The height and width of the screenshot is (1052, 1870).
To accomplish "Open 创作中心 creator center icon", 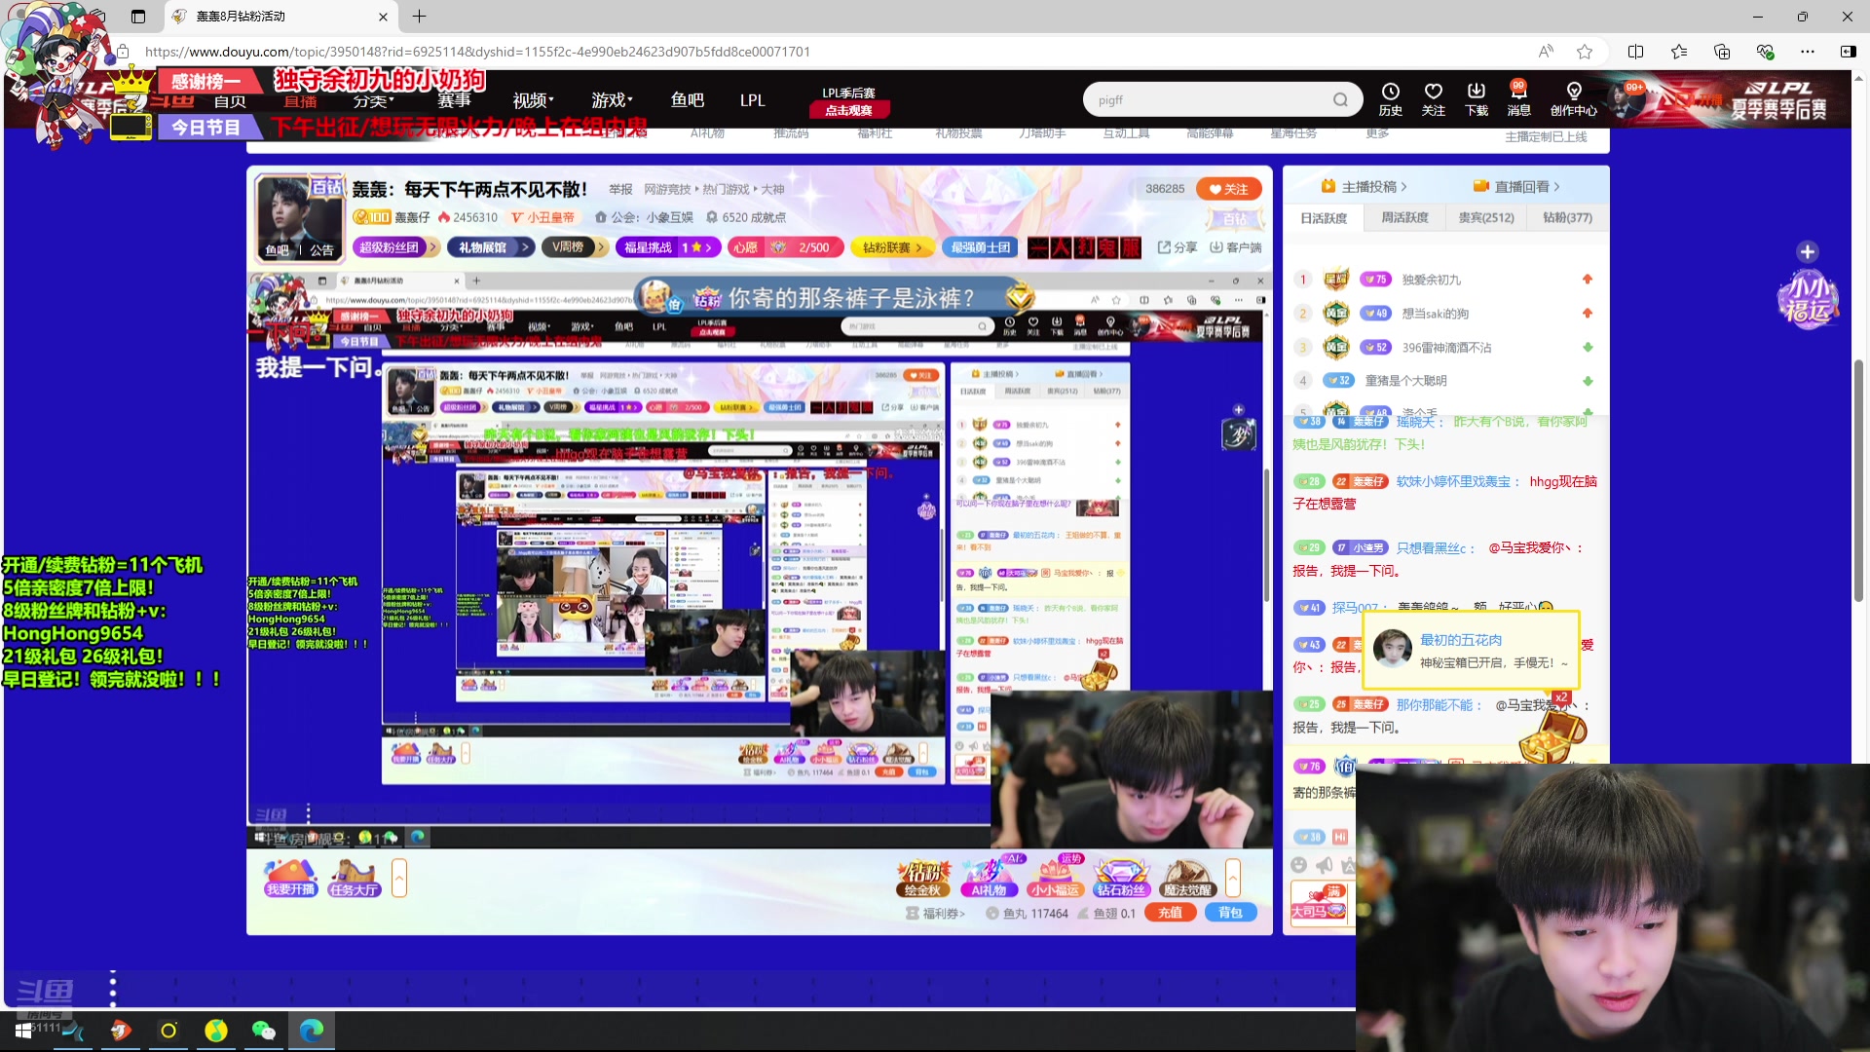I will [1573, 98].
